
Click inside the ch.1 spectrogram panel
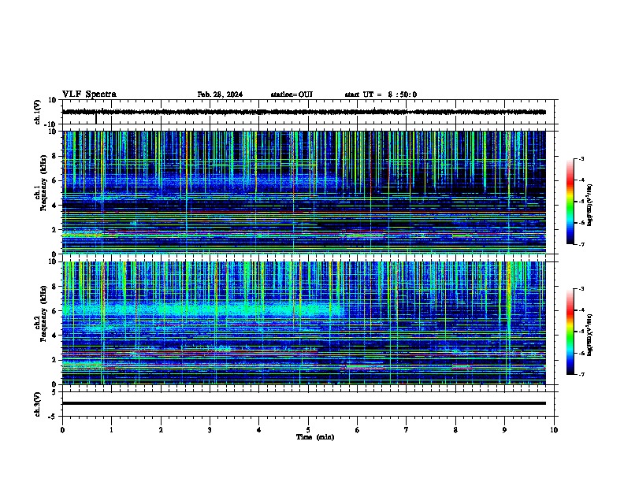[304, 192]
